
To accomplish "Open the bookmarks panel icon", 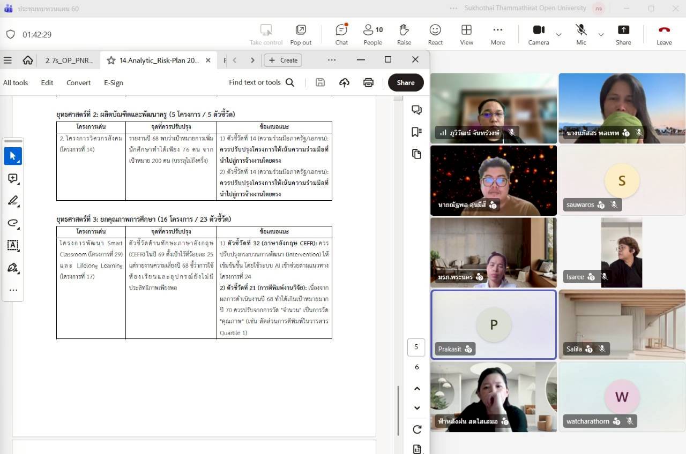I will point(416,132).
